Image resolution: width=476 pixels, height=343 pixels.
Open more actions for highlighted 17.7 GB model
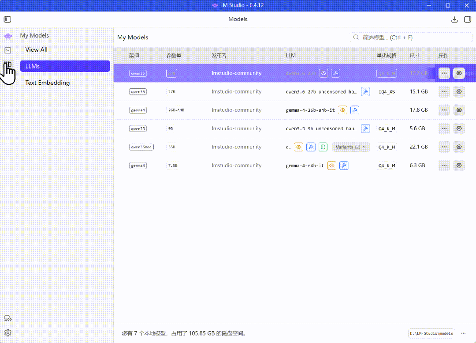click(x=444, y=73)
